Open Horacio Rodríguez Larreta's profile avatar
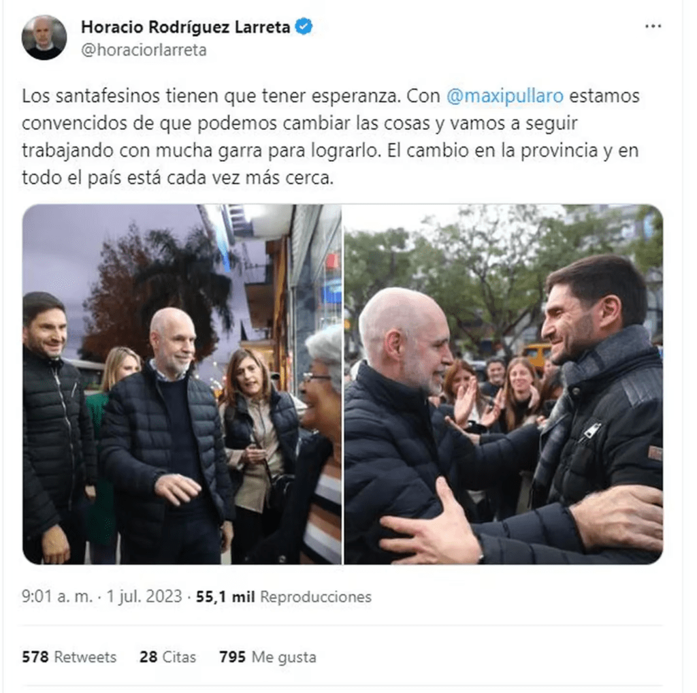 click(x=44, y=37)
